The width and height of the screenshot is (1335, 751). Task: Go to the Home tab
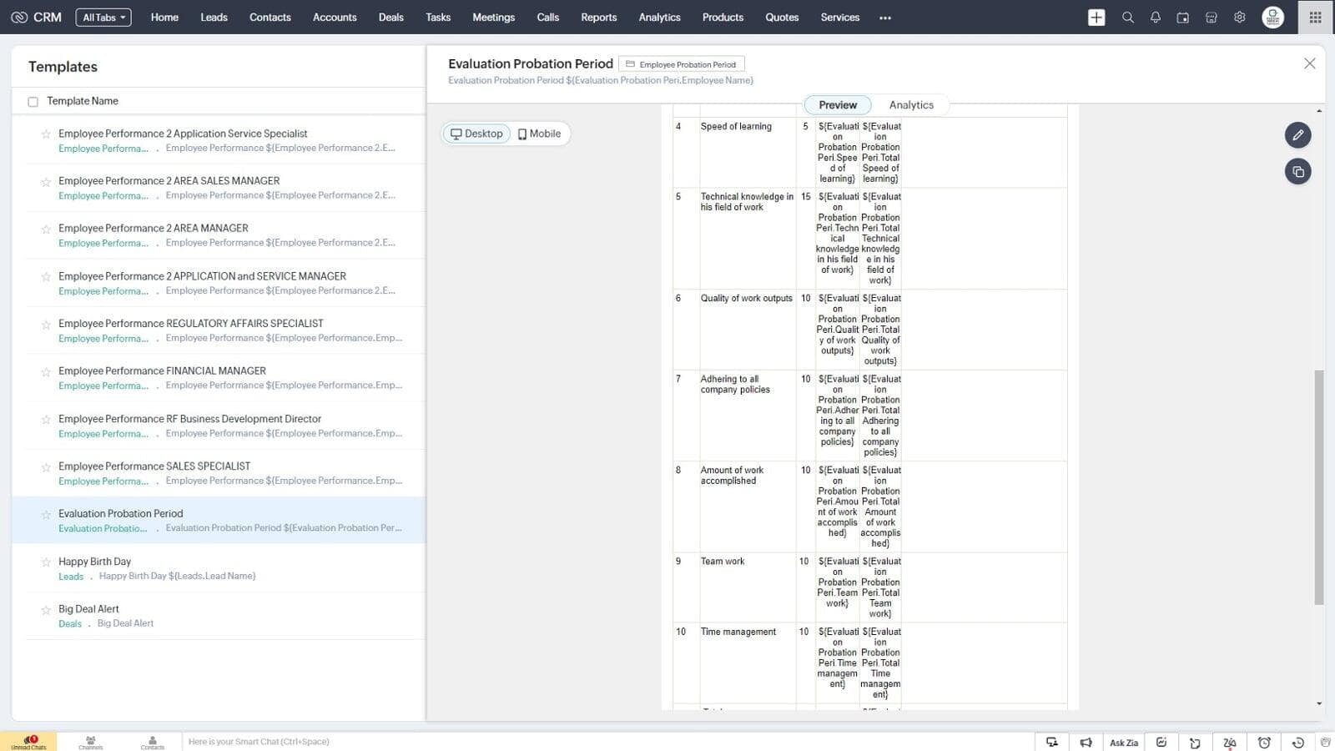click(164, 18)
